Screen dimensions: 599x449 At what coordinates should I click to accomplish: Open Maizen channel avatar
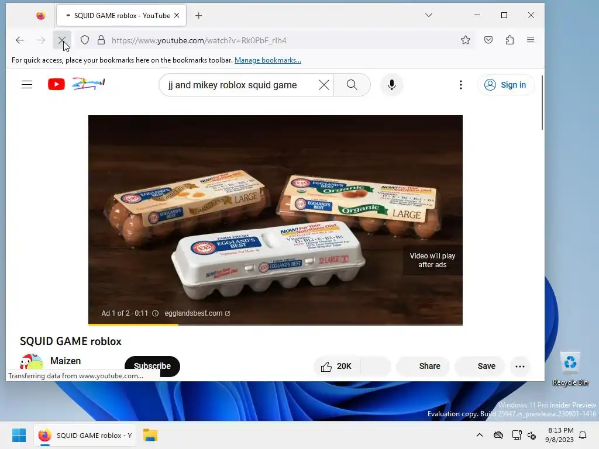tap(32, 362)
